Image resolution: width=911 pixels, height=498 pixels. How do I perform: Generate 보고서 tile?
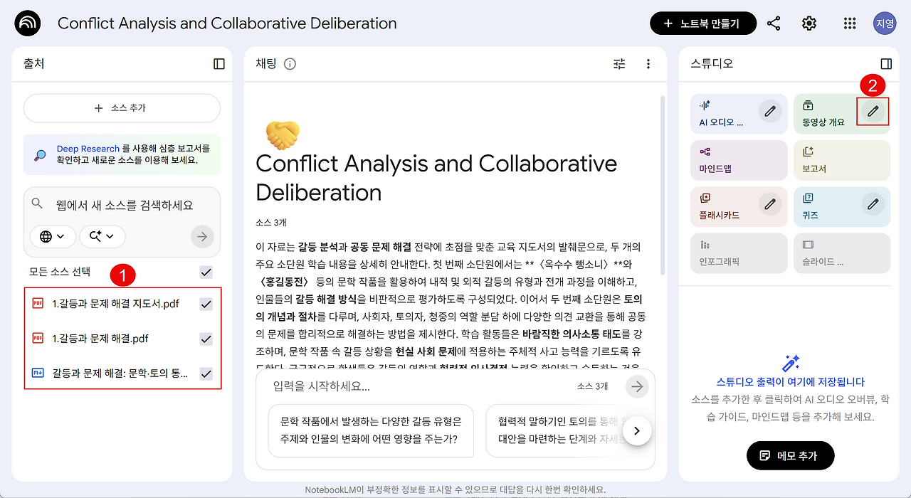[x=842, y=160]
